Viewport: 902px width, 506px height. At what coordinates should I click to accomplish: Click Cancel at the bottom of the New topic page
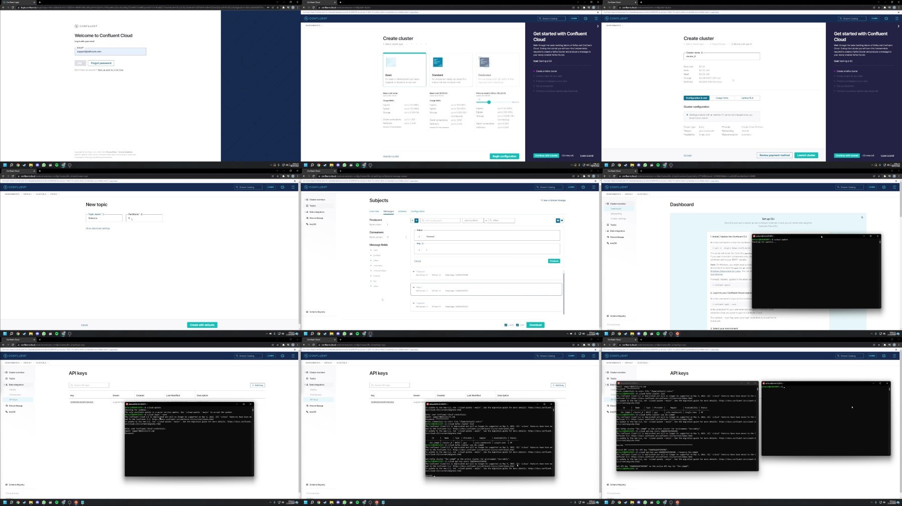(x=84, y=325)
